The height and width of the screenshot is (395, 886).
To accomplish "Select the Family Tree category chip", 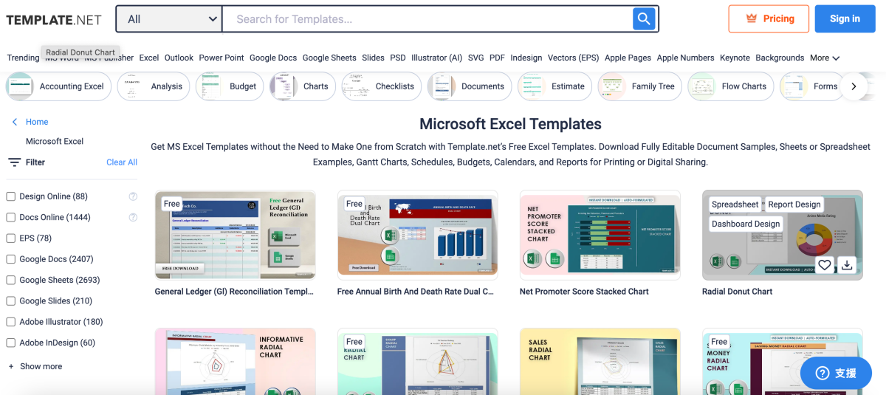I will 640,86.
